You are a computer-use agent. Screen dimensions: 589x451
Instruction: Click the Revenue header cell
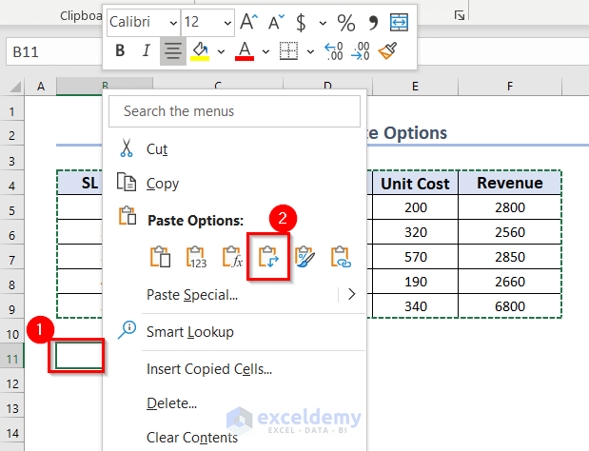pos(510,184)
